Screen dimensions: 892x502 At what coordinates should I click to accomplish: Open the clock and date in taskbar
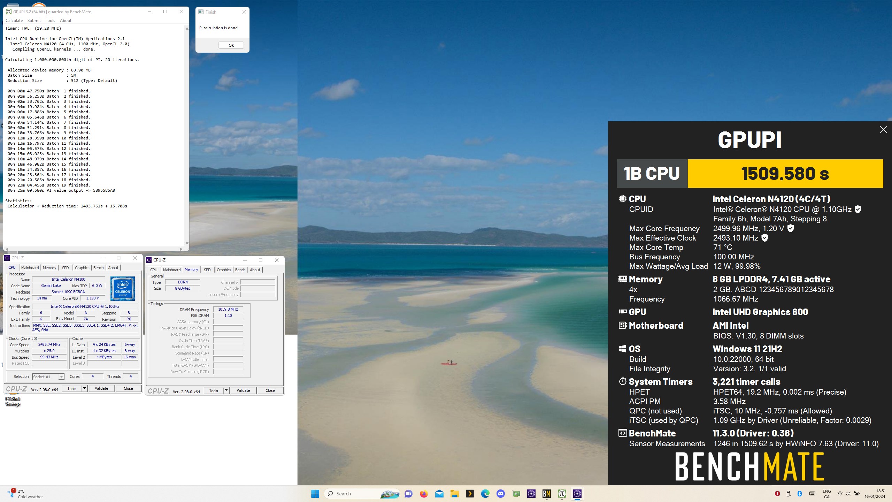pos(875,494)
